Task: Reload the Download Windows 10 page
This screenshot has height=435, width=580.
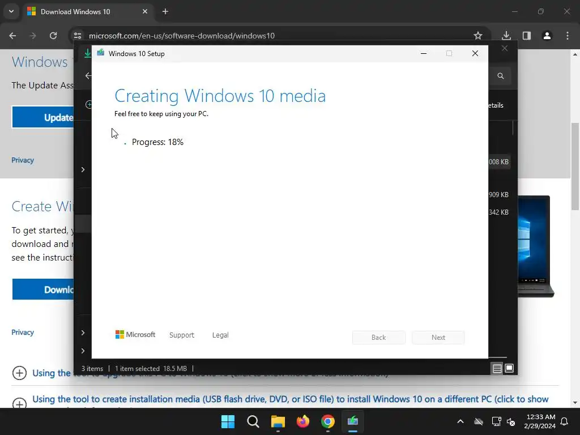Action: [x=53, y=36]
